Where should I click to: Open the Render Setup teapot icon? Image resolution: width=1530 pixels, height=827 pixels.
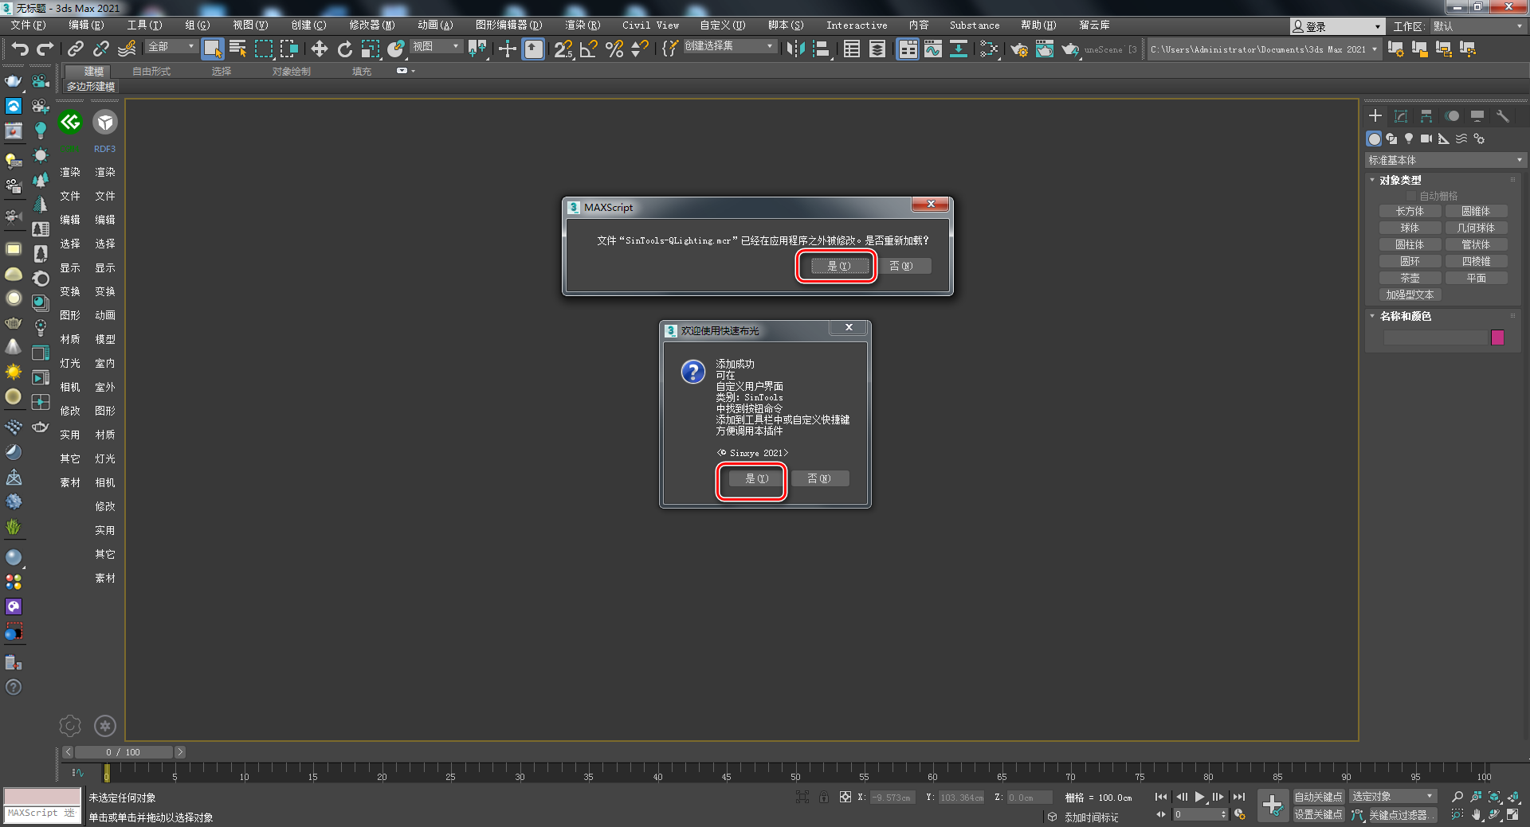[x=1018, y=49]
